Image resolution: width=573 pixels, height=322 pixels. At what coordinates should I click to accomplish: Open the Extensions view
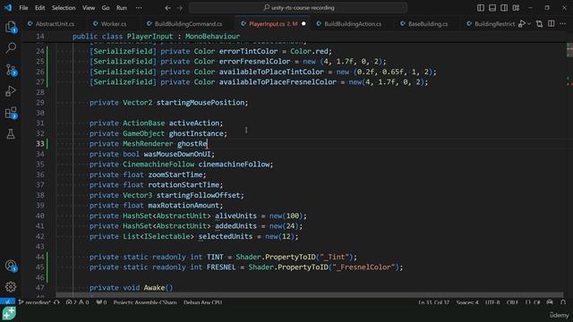[11, 113]
